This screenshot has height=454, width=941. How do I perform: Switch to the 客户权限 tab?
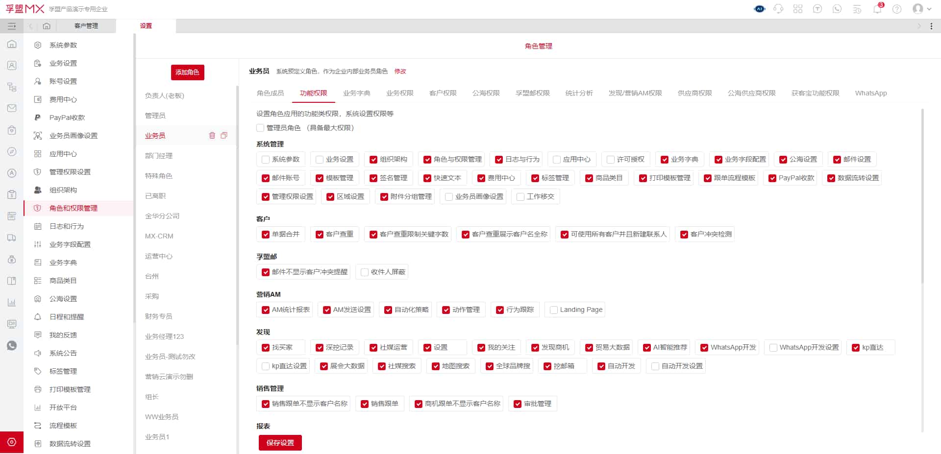tap(443, 93)
